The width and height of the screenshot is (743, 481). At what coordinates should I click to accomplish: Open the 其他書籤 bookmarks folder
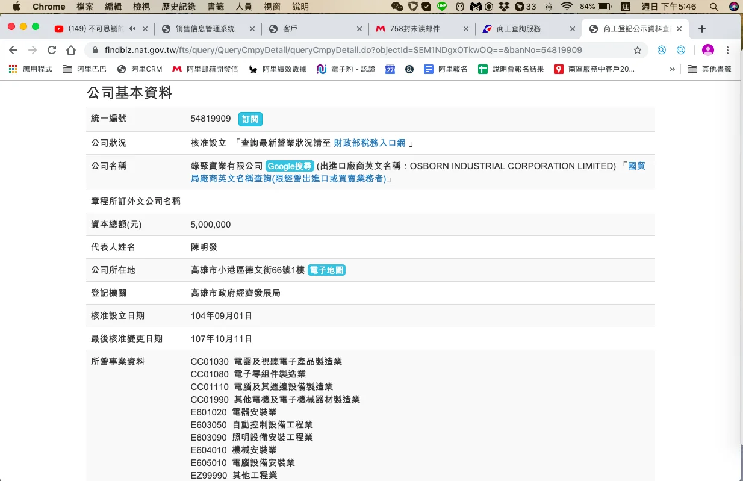[x=710, y=69]
